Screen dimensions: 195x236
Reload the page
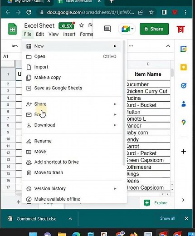point(29,12)
